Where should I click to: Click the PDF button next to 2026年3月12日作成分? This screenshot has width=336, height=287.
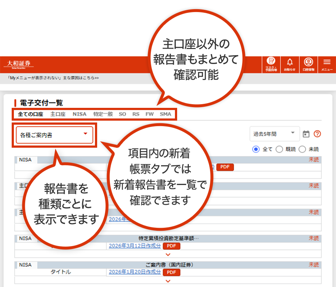pyautogui.click(x=171, y=246)
